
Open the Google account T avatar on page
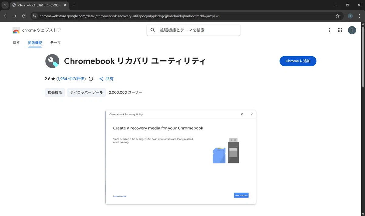pyautogui.click(x=352, y=30)
